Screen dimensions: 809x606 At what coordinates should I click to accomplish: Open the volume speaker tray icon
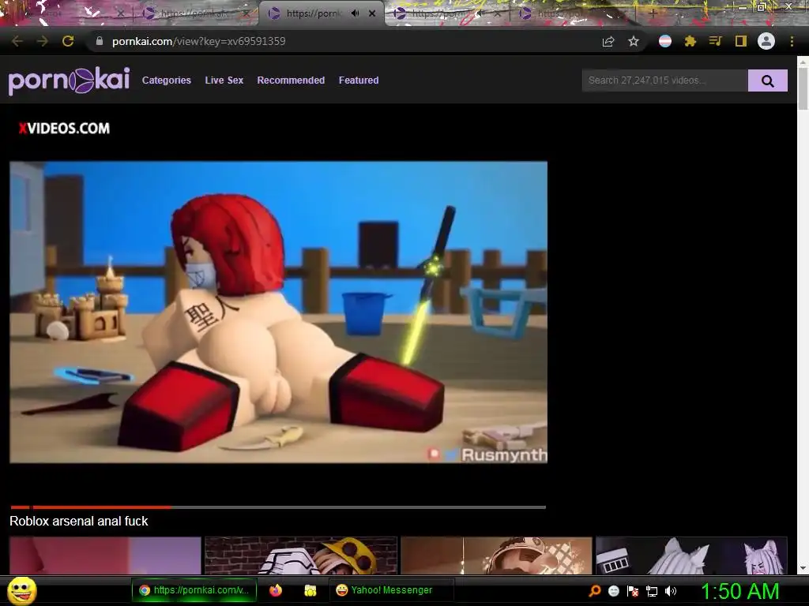point(671,591)
